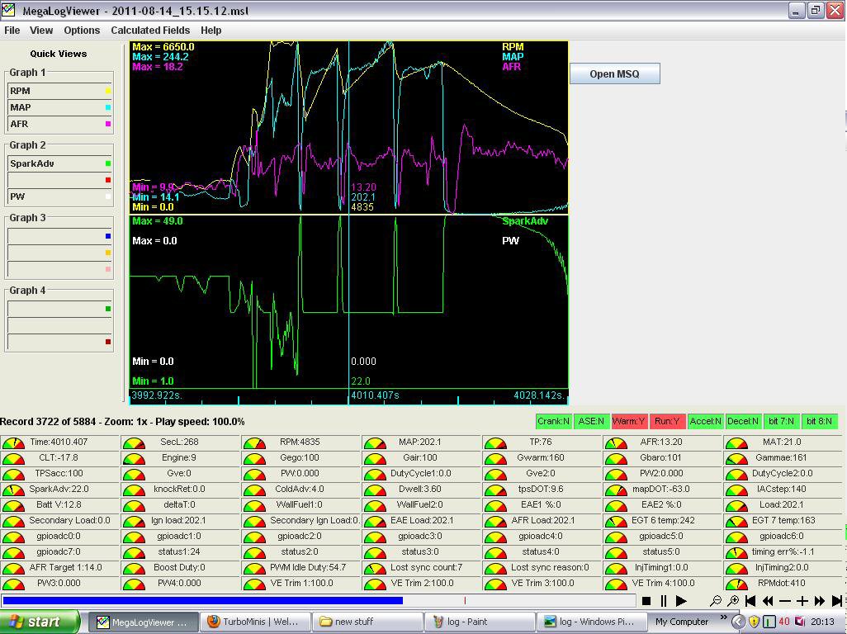Click the gauge icon beside SparkAdv:22.0
The width and height of the screenshot is (847, 634).
(x=13, y=490)
